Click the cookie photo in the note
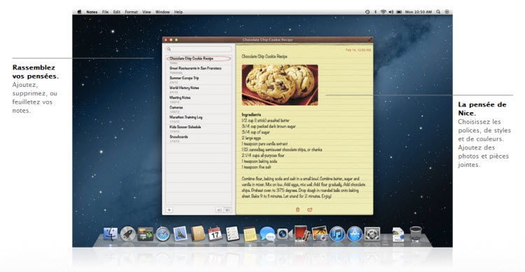525x272 pixels. click(x=280, y=85)
